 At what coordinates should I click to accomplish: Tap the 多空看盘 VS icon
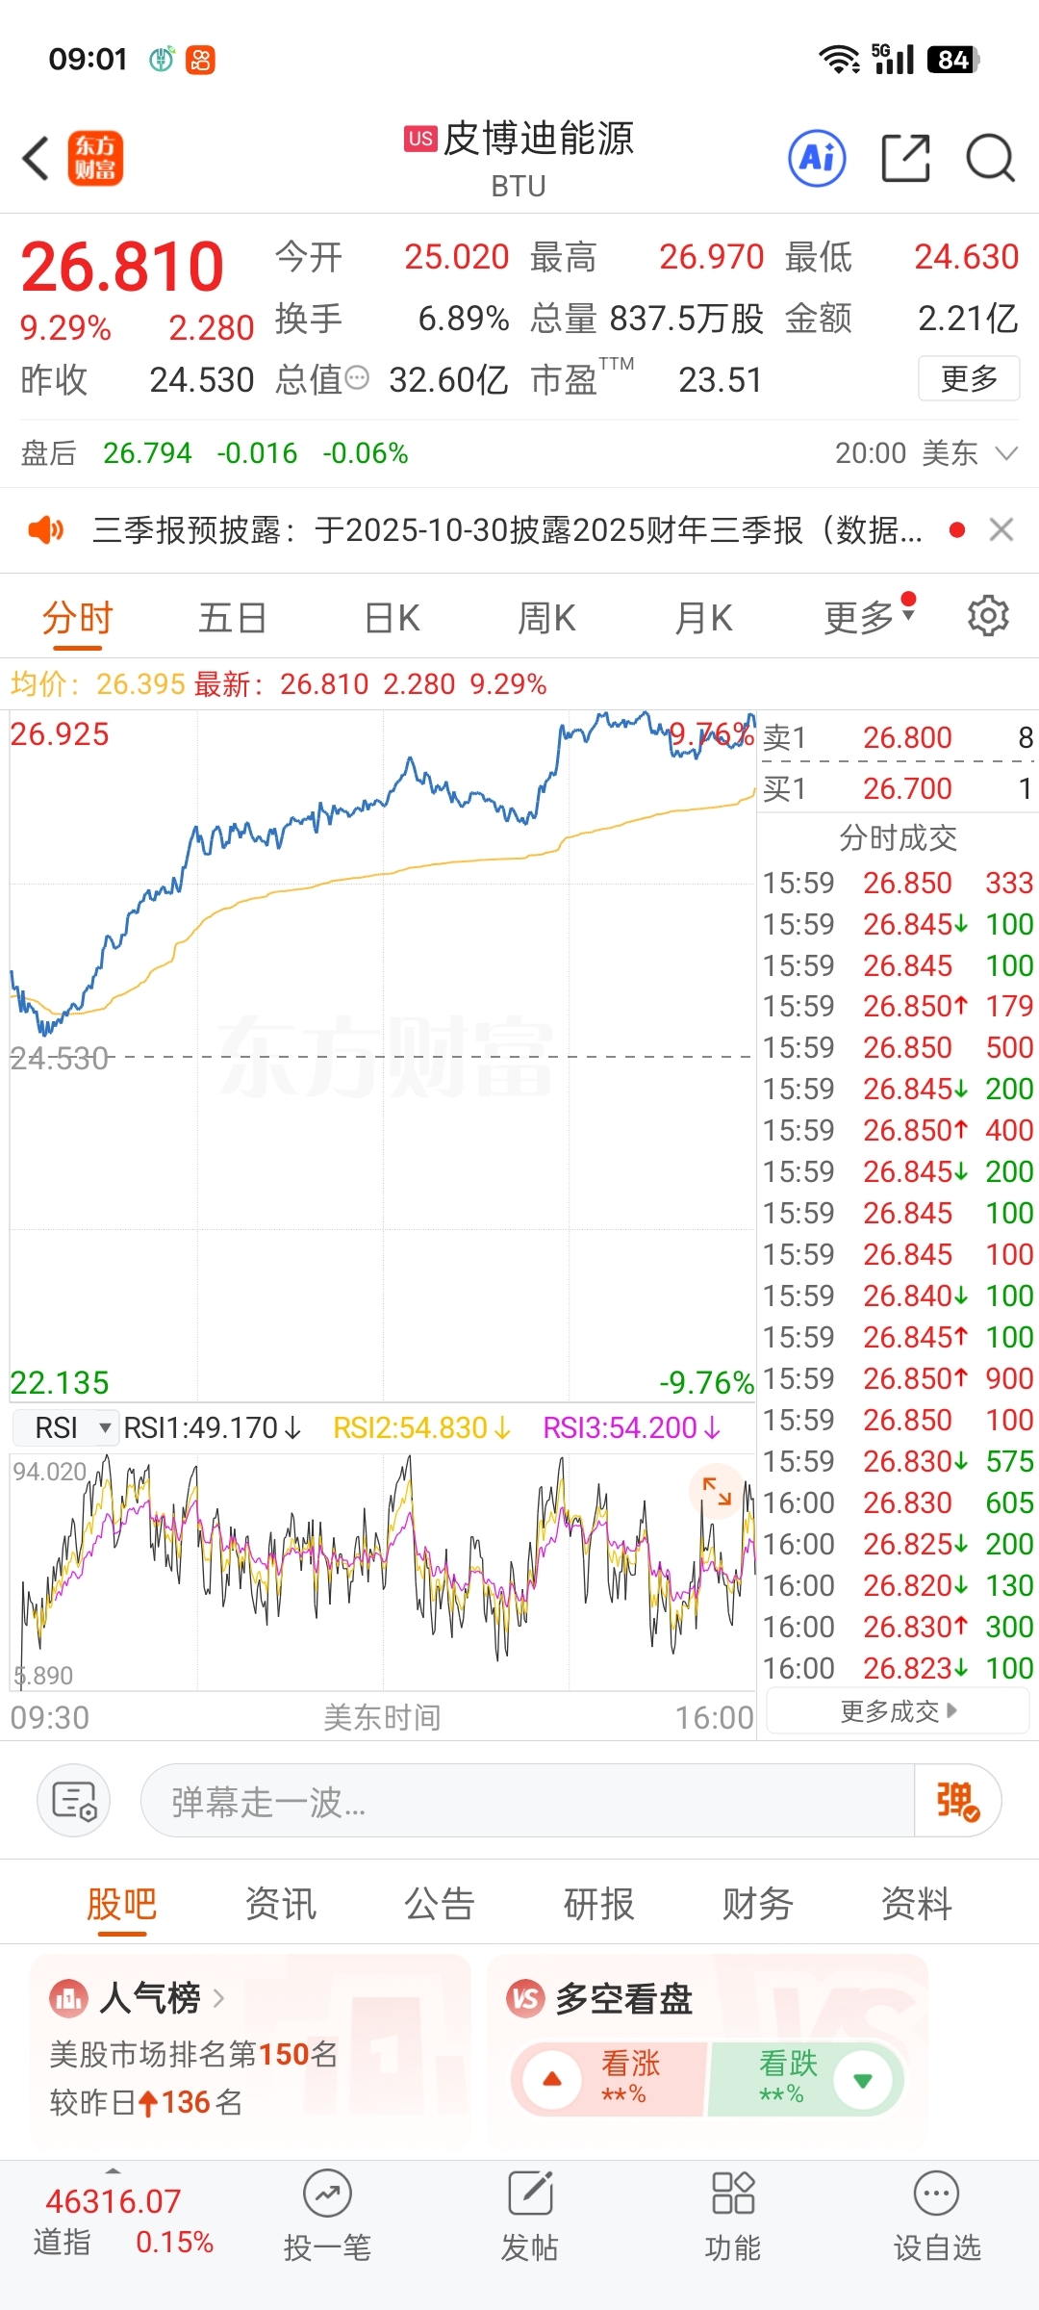[526, 1999]
